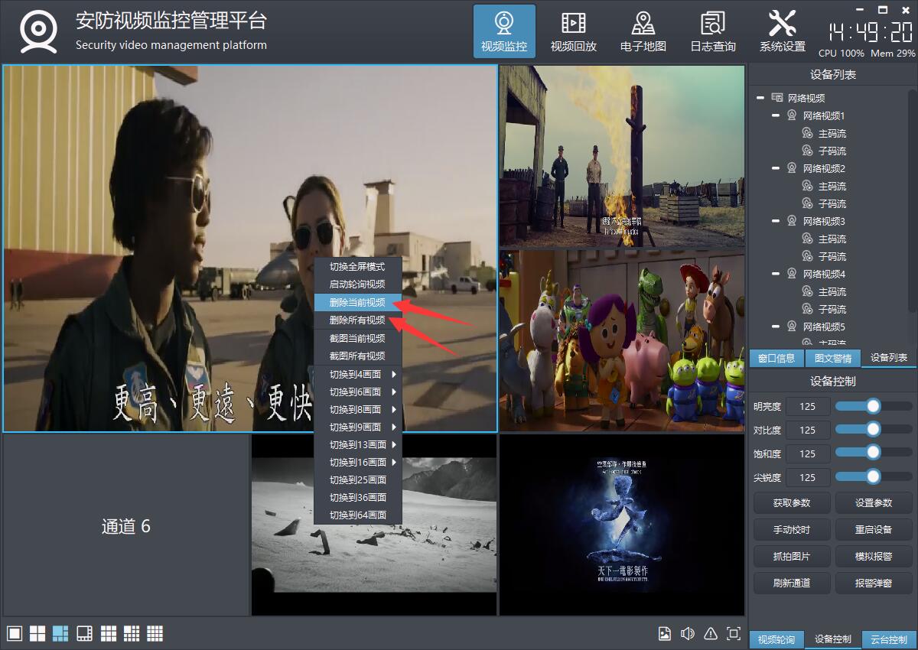918x650 pixels.
Task: Switch to four-window grid layout icon
Action: pyautogui.click(x=37, y=633)
